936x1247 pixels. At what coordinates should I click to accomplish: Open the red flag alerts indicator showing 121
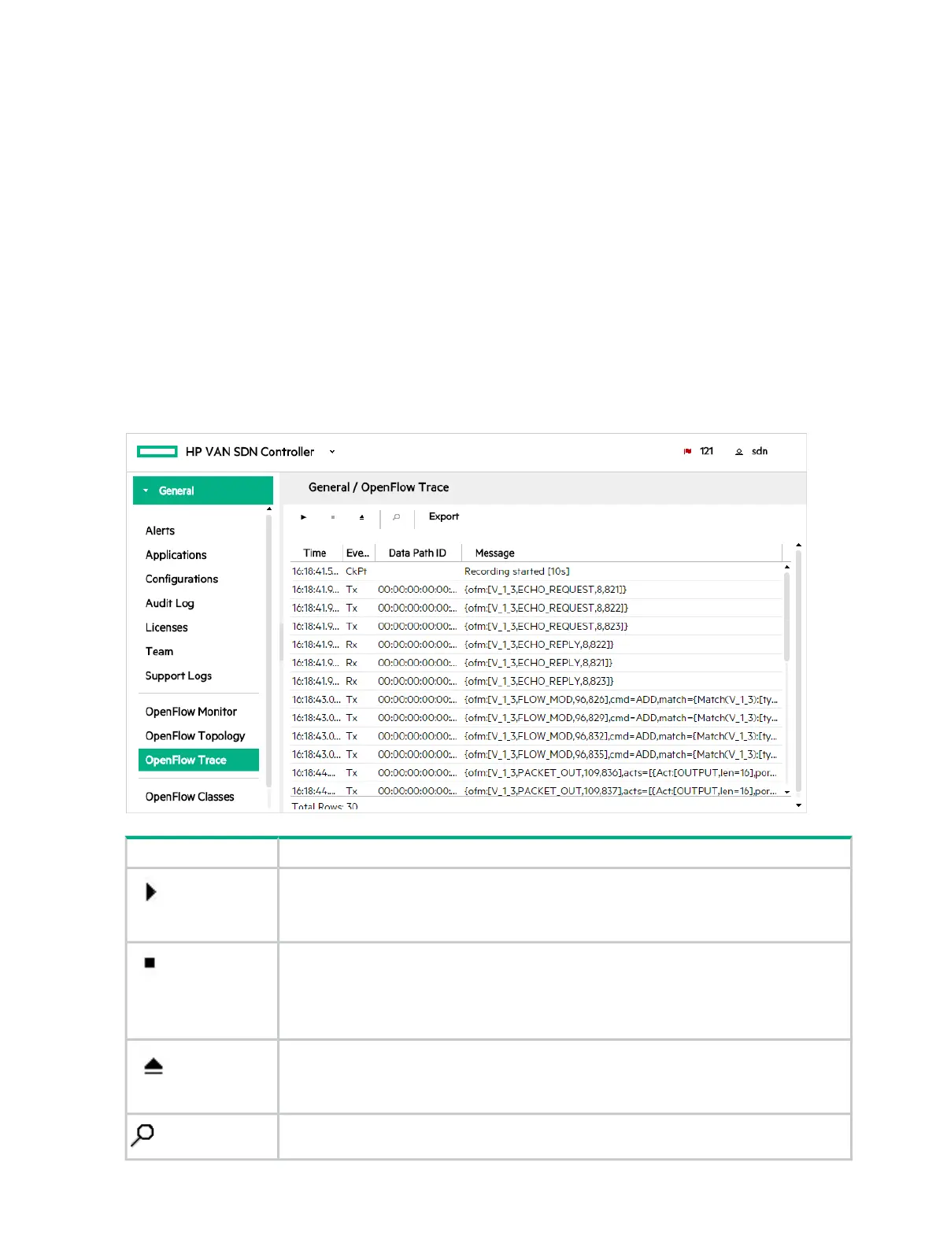coord(698,451)
